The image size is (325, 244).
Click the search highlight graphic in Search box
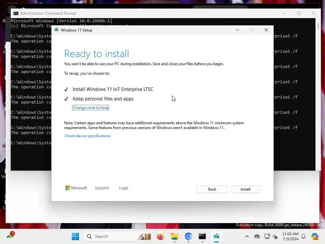coord(144,236)
